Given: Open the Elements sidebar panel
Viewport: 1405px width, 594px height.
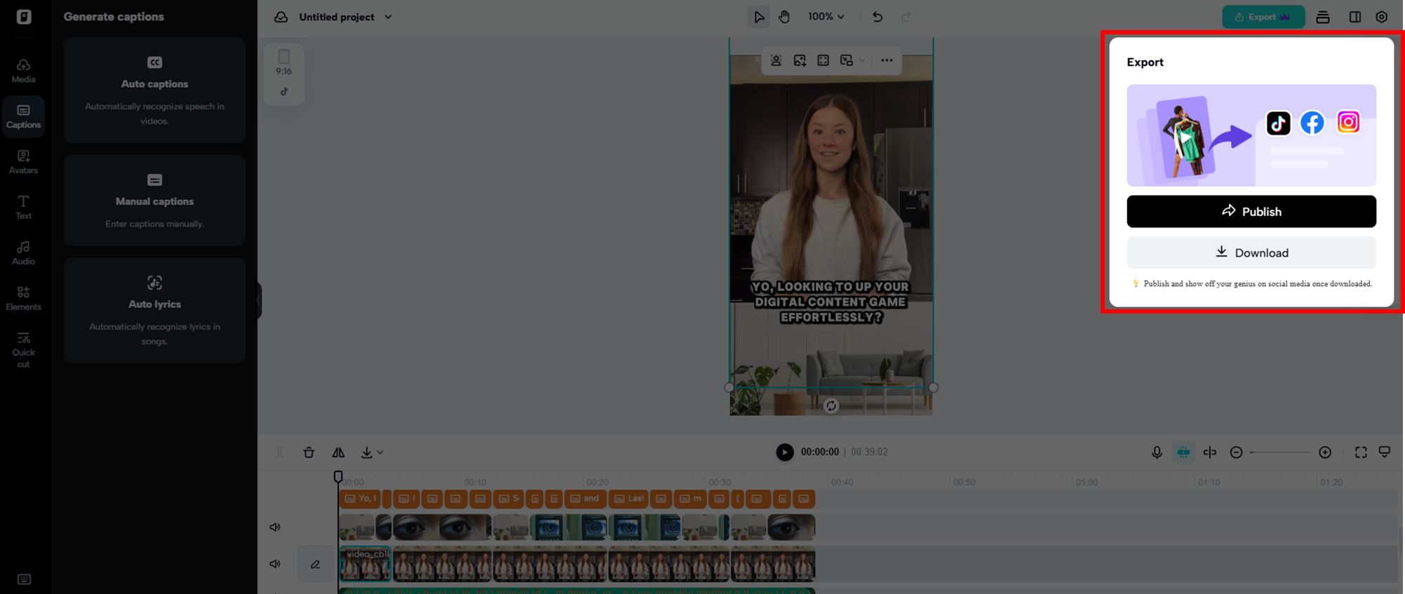Looking at the screenshot, I should tap(23, 299).
